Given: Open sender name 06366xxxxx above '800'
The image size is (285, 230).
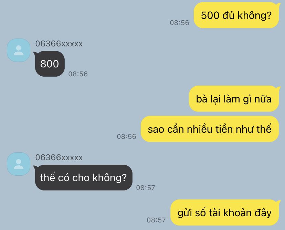Looking at the screenshot, I should [59, 44].
